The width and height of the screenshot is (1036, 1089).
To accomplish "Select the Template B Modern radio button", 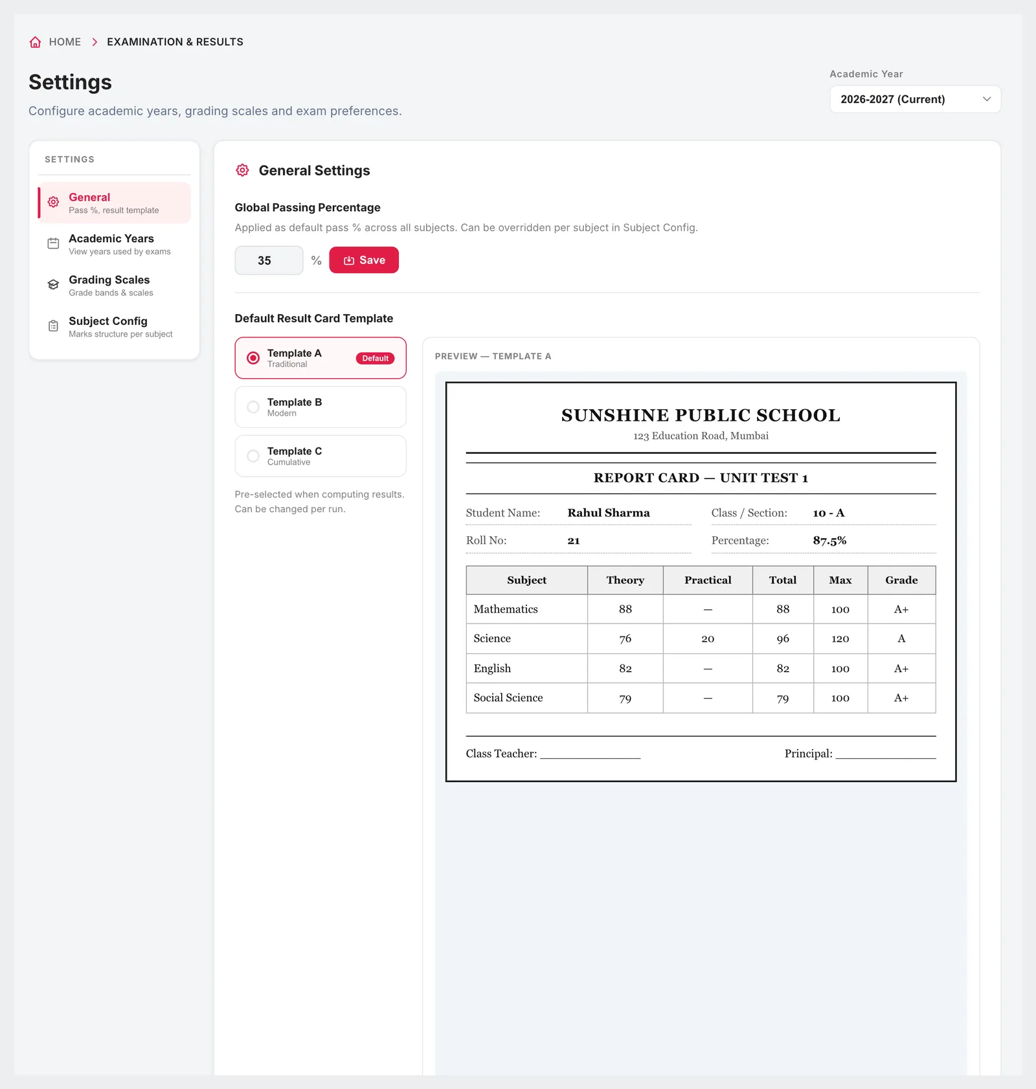I will coord(253,407).
